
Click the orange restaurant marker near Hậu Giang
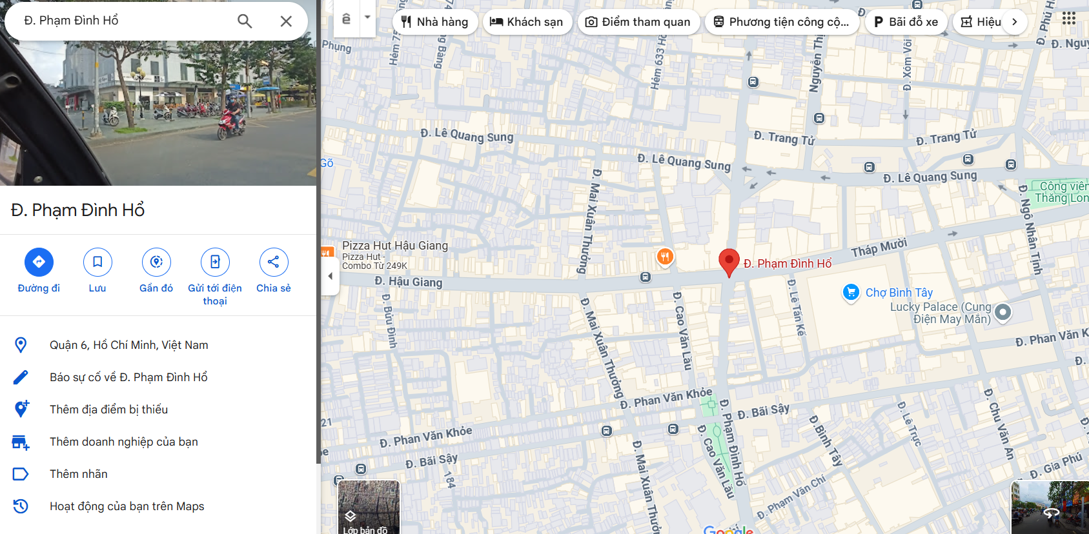tap(665, 257)
